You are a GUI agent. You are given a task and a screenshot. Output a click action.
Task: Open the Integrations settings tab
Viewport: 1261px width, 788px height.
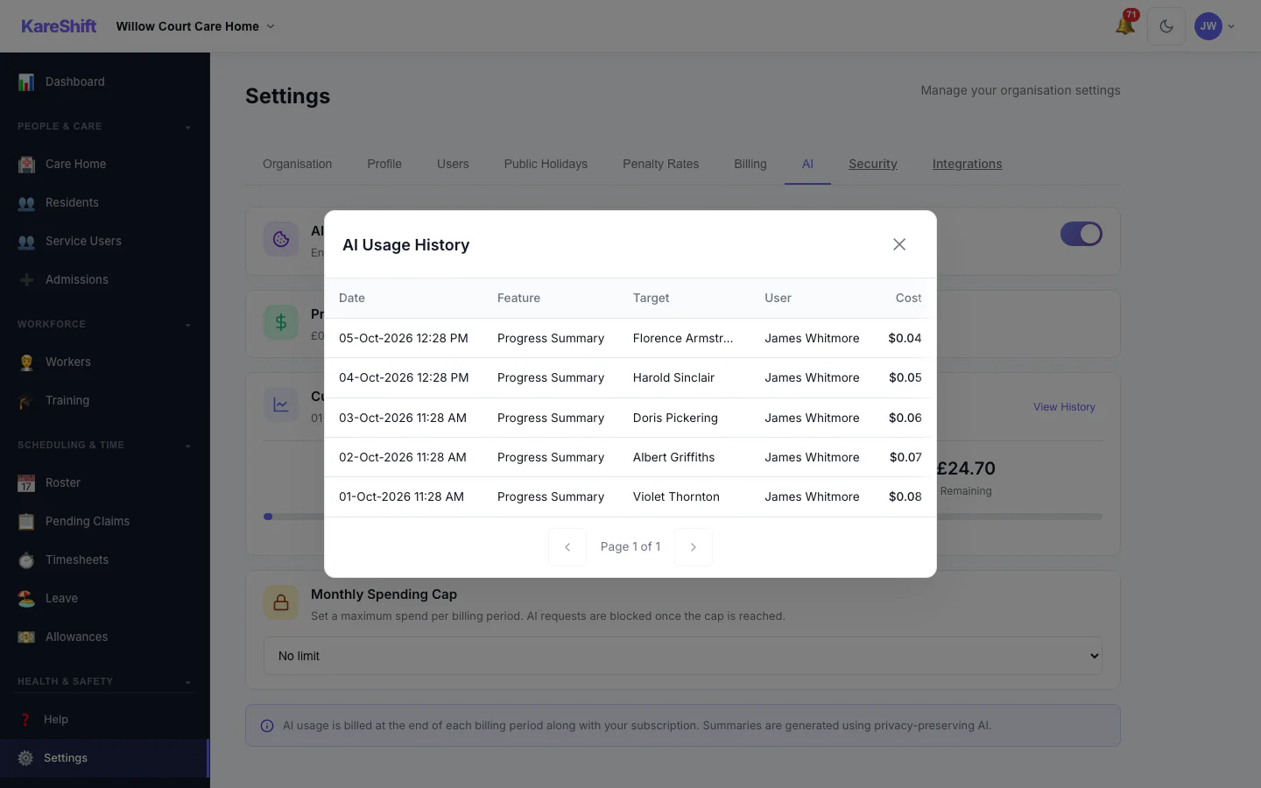pos(968,164)
